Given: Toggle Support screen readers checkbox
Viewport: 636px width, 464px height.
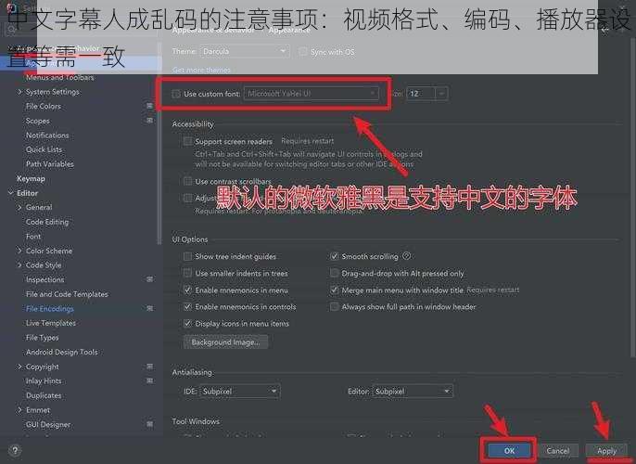Looking at the screenshot, I should tap(187, 141).
